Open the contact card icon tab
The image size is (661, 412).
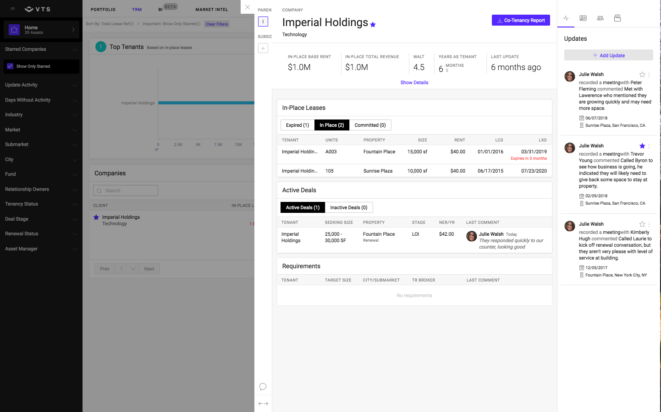583,18
